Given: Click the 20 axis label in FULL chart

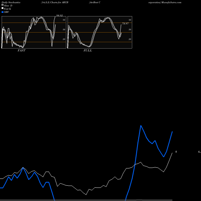Looking at the screenshot, I should click(x=130, y=39).
